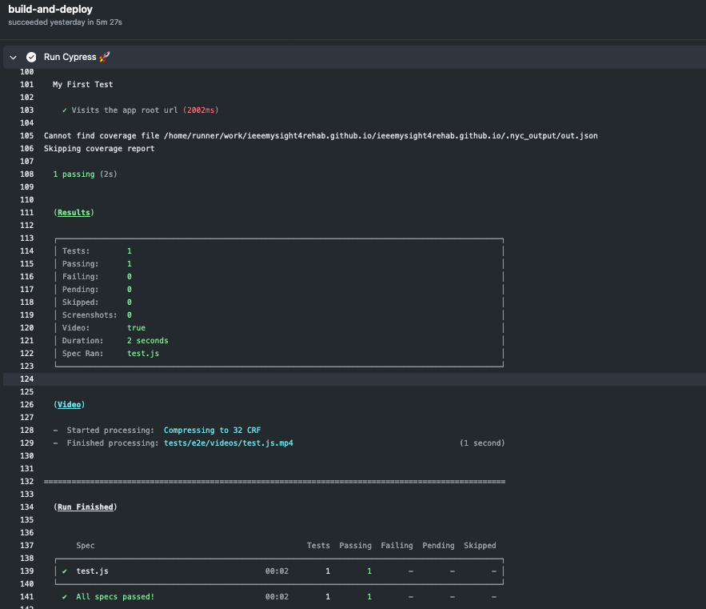Click the (Video) heading
Image resolution: width=706 pixels, height=609 pixels.
[x=70, y=404]
